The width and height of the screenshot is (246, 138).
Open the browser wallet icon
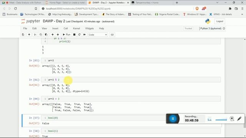236,8
